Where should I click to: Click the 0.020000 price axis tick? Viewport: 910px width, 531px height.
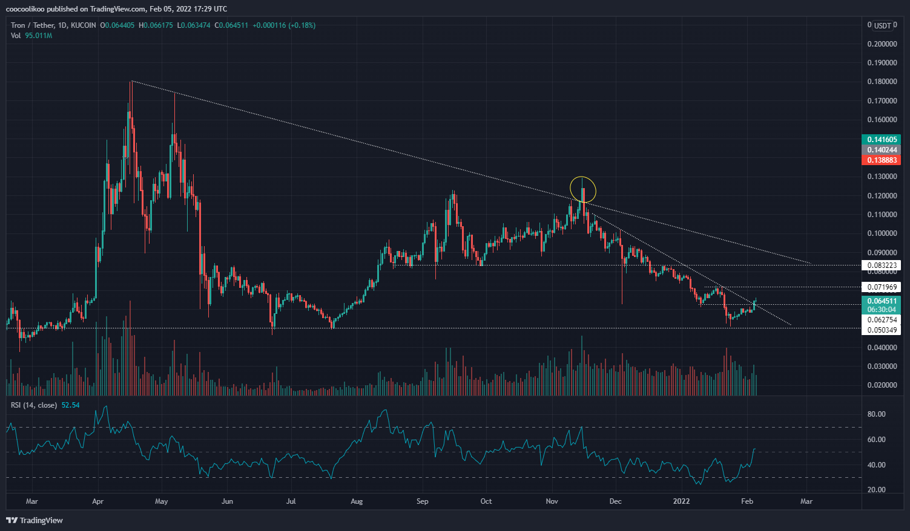click(882, 385)
